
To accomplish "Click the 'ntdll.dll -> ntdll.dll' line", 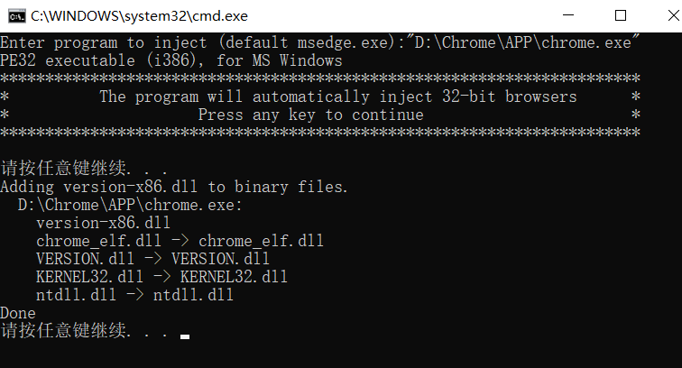I will tap(134, 295).
